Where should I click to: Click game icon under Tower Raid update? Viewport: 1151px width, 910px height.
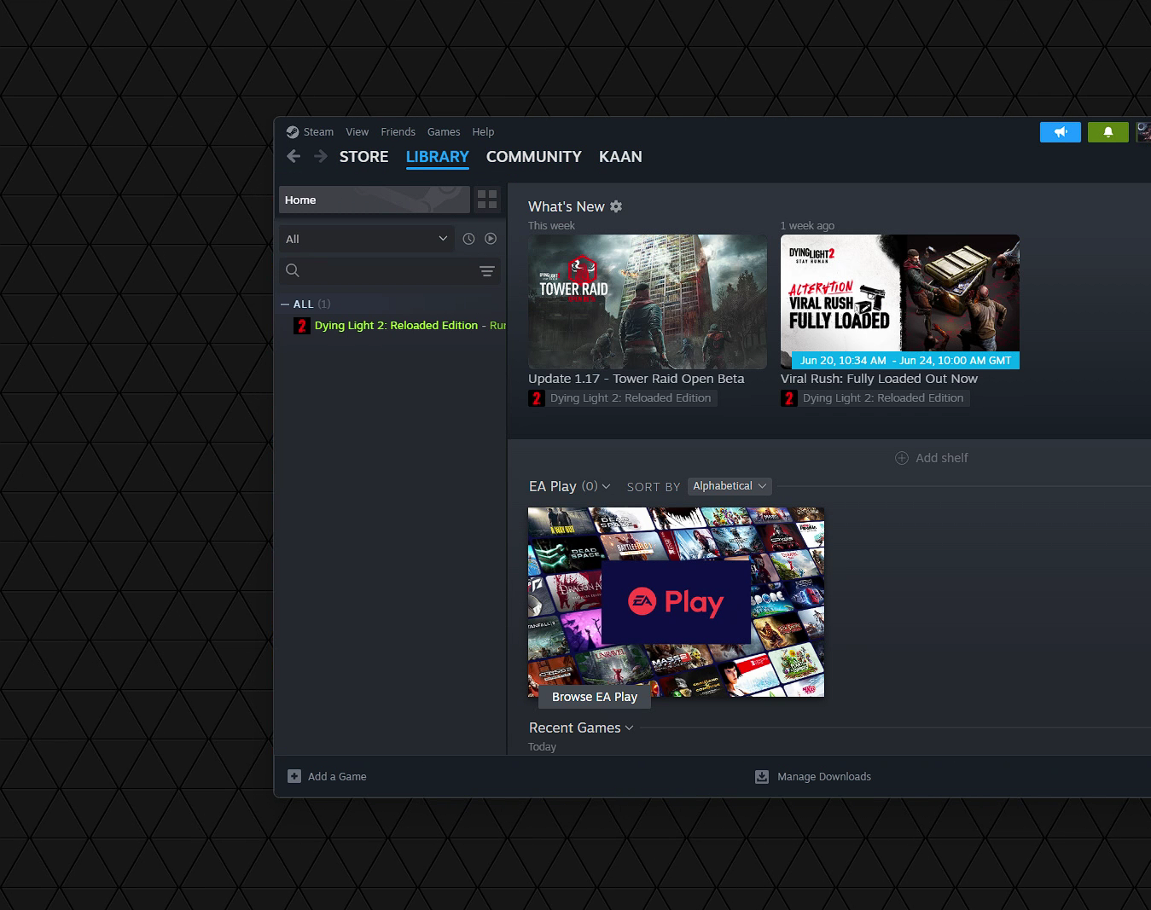537,398
